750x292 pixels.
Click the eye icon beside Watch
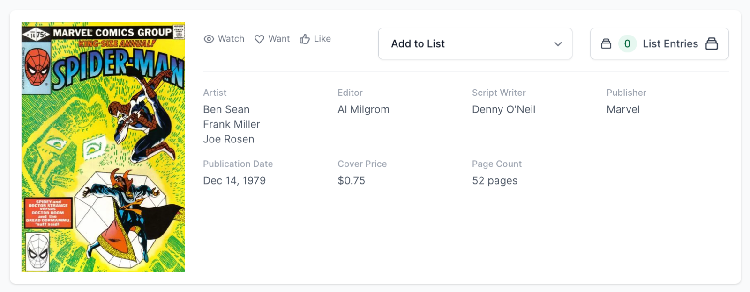(209, 39)
